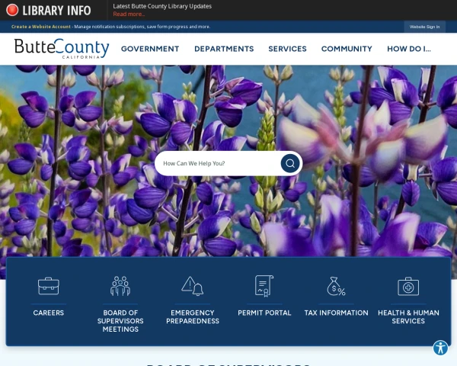
Task: Open the Butte County California logo
Action: (62, 49)
